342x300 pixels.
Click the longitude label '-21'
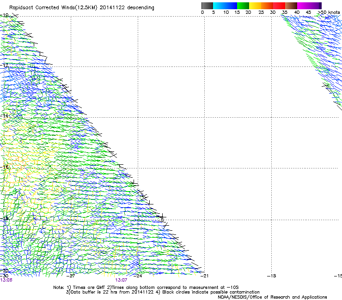click(204, 276)
